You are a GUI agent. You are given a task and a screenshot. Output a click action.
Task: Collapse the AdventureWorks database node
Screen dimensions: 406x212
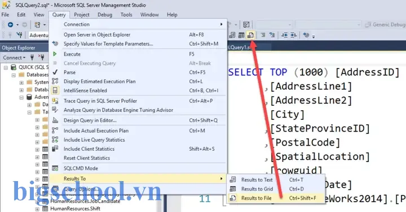point(21,98)
